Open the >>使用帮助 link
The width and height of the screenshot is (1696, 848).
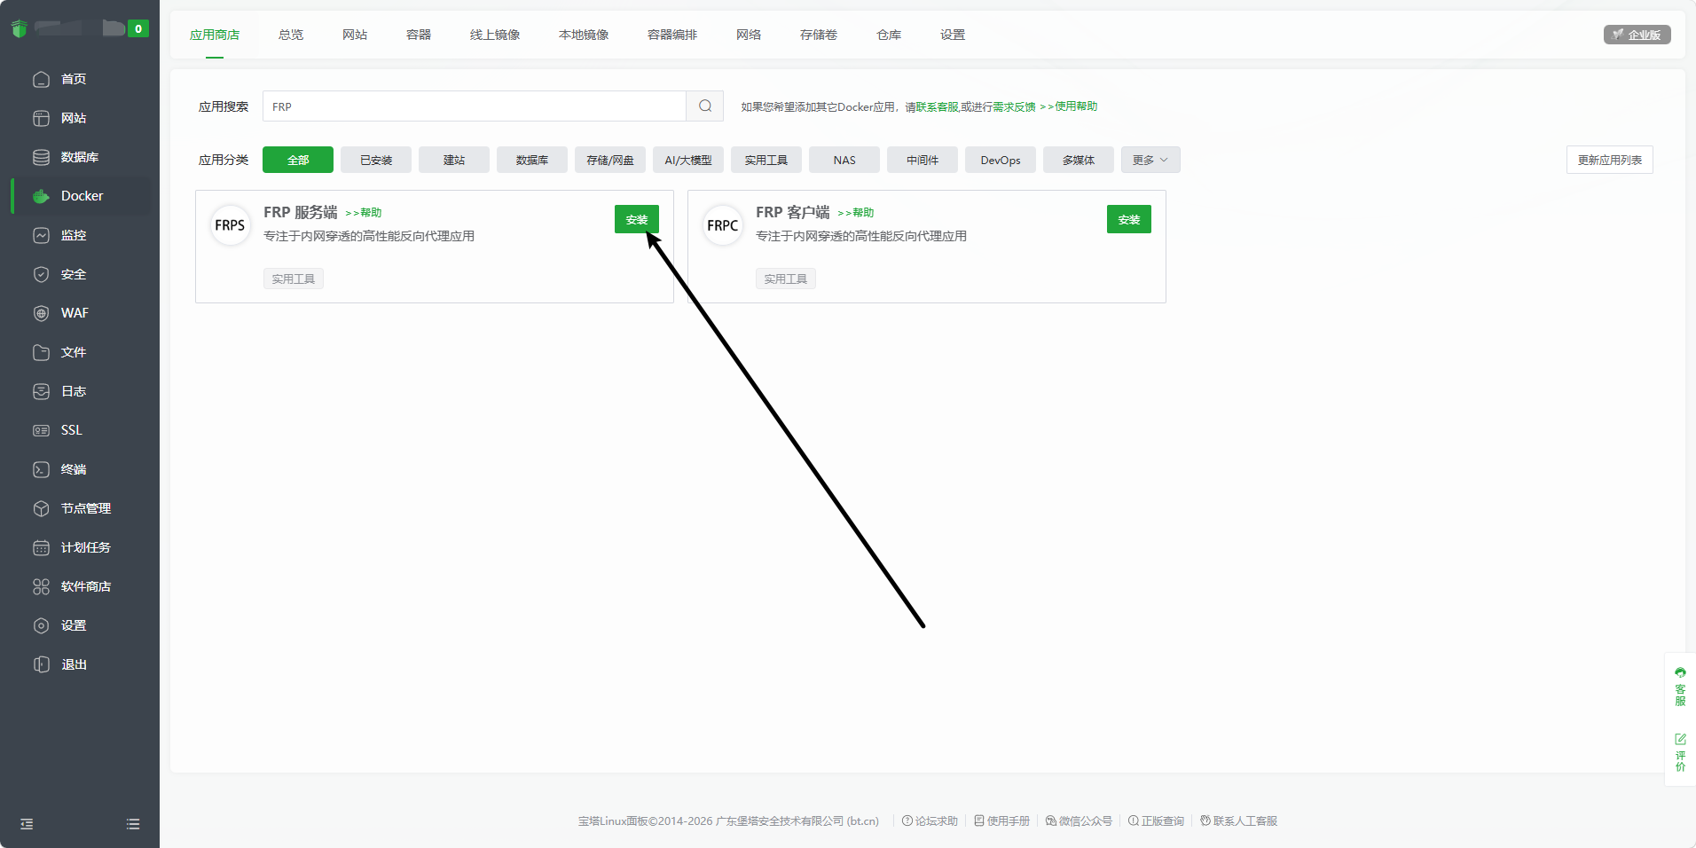point(1069,106)
